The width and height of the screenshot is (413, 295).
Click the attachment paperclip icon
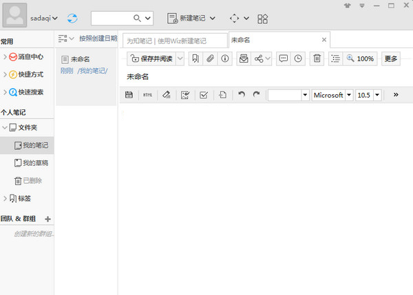pyautogui.click(x=211, y=59)
